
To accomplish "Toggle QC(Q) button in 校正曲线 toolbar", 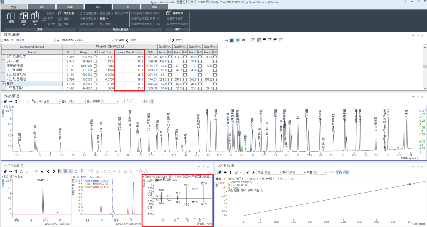I will coord(338,173).
